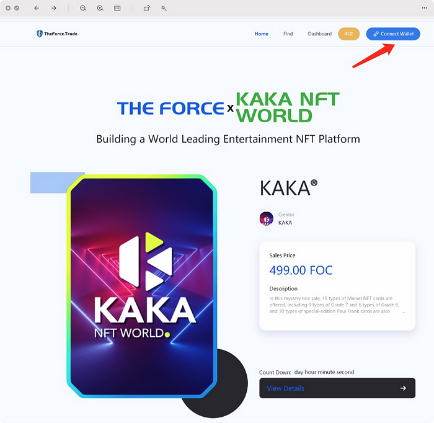Click the actual-size view icon
The width and height of the screenshot is (434, 423).
[117, 8]
